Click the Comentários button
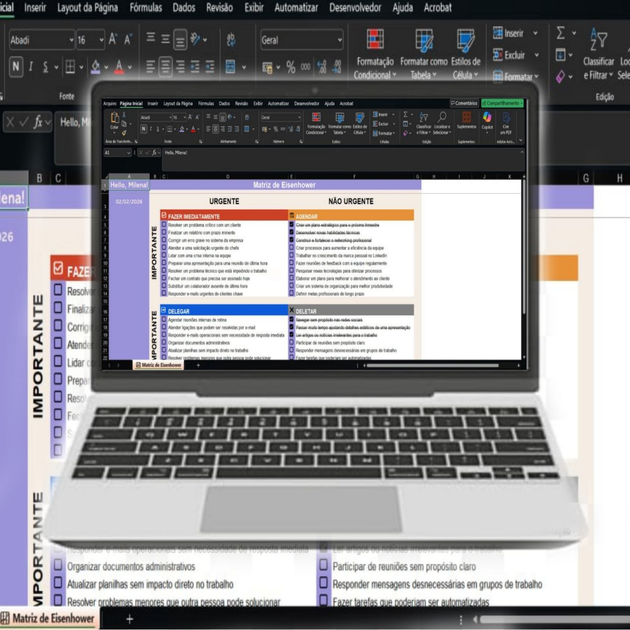630x630 pixels. click(x=464, y=103)
